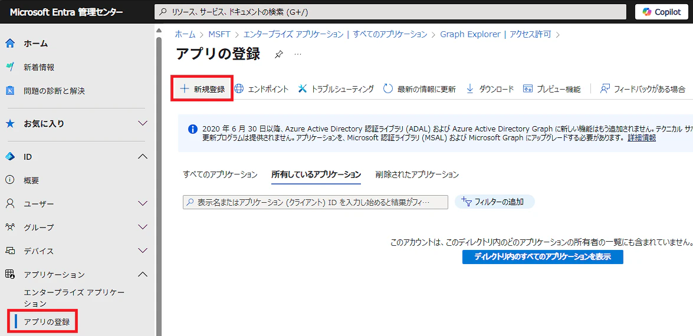Pin the アプリの登録 page

278,54
